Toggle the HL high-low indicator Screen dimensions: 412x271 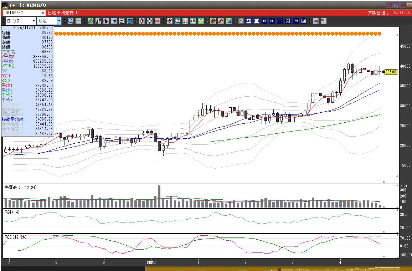272,21
